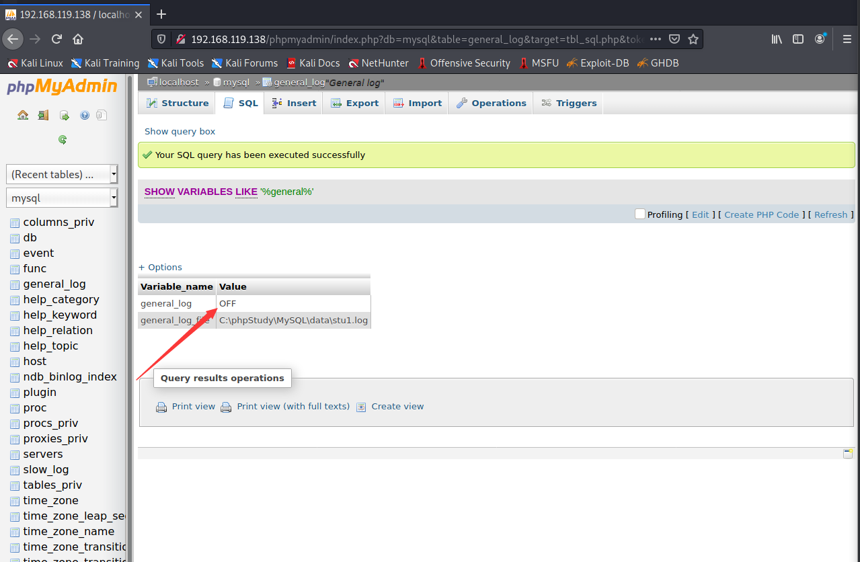Go to the Operations tab
Viewport: 860px width, 562px height.
[491, 103]
